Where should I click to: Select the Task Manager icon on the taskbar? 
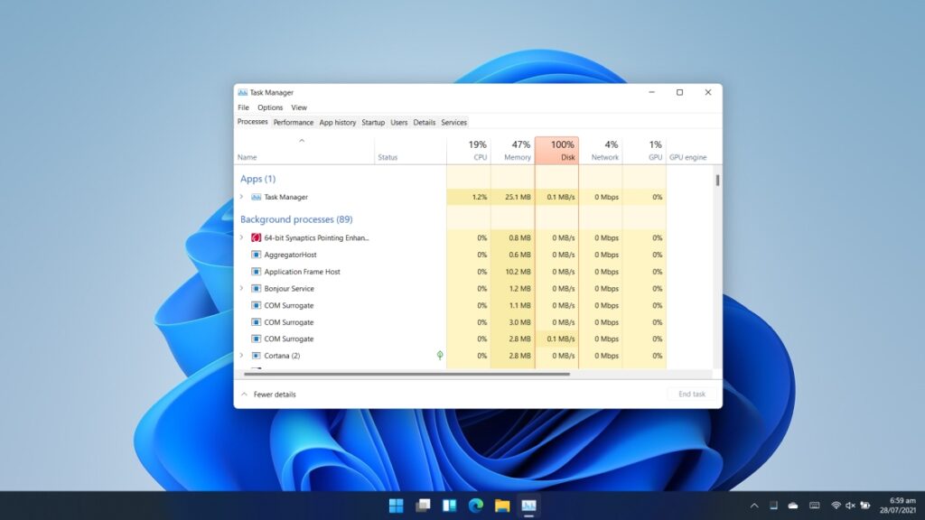pos(529,506)
